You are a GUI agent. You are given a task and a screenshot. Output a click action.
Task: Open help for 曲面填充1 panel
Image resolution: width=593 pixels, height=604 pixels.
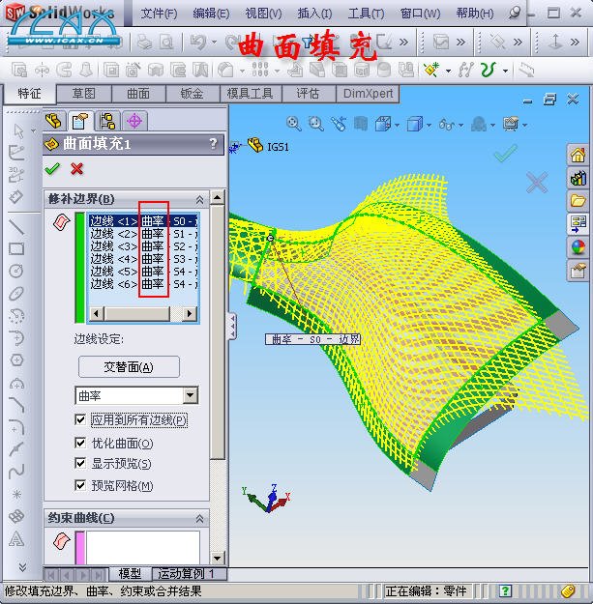213,144
